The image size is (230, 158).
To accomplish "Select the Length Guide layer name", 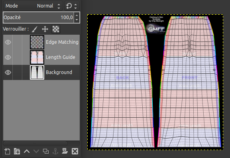I will coord(61,57).
